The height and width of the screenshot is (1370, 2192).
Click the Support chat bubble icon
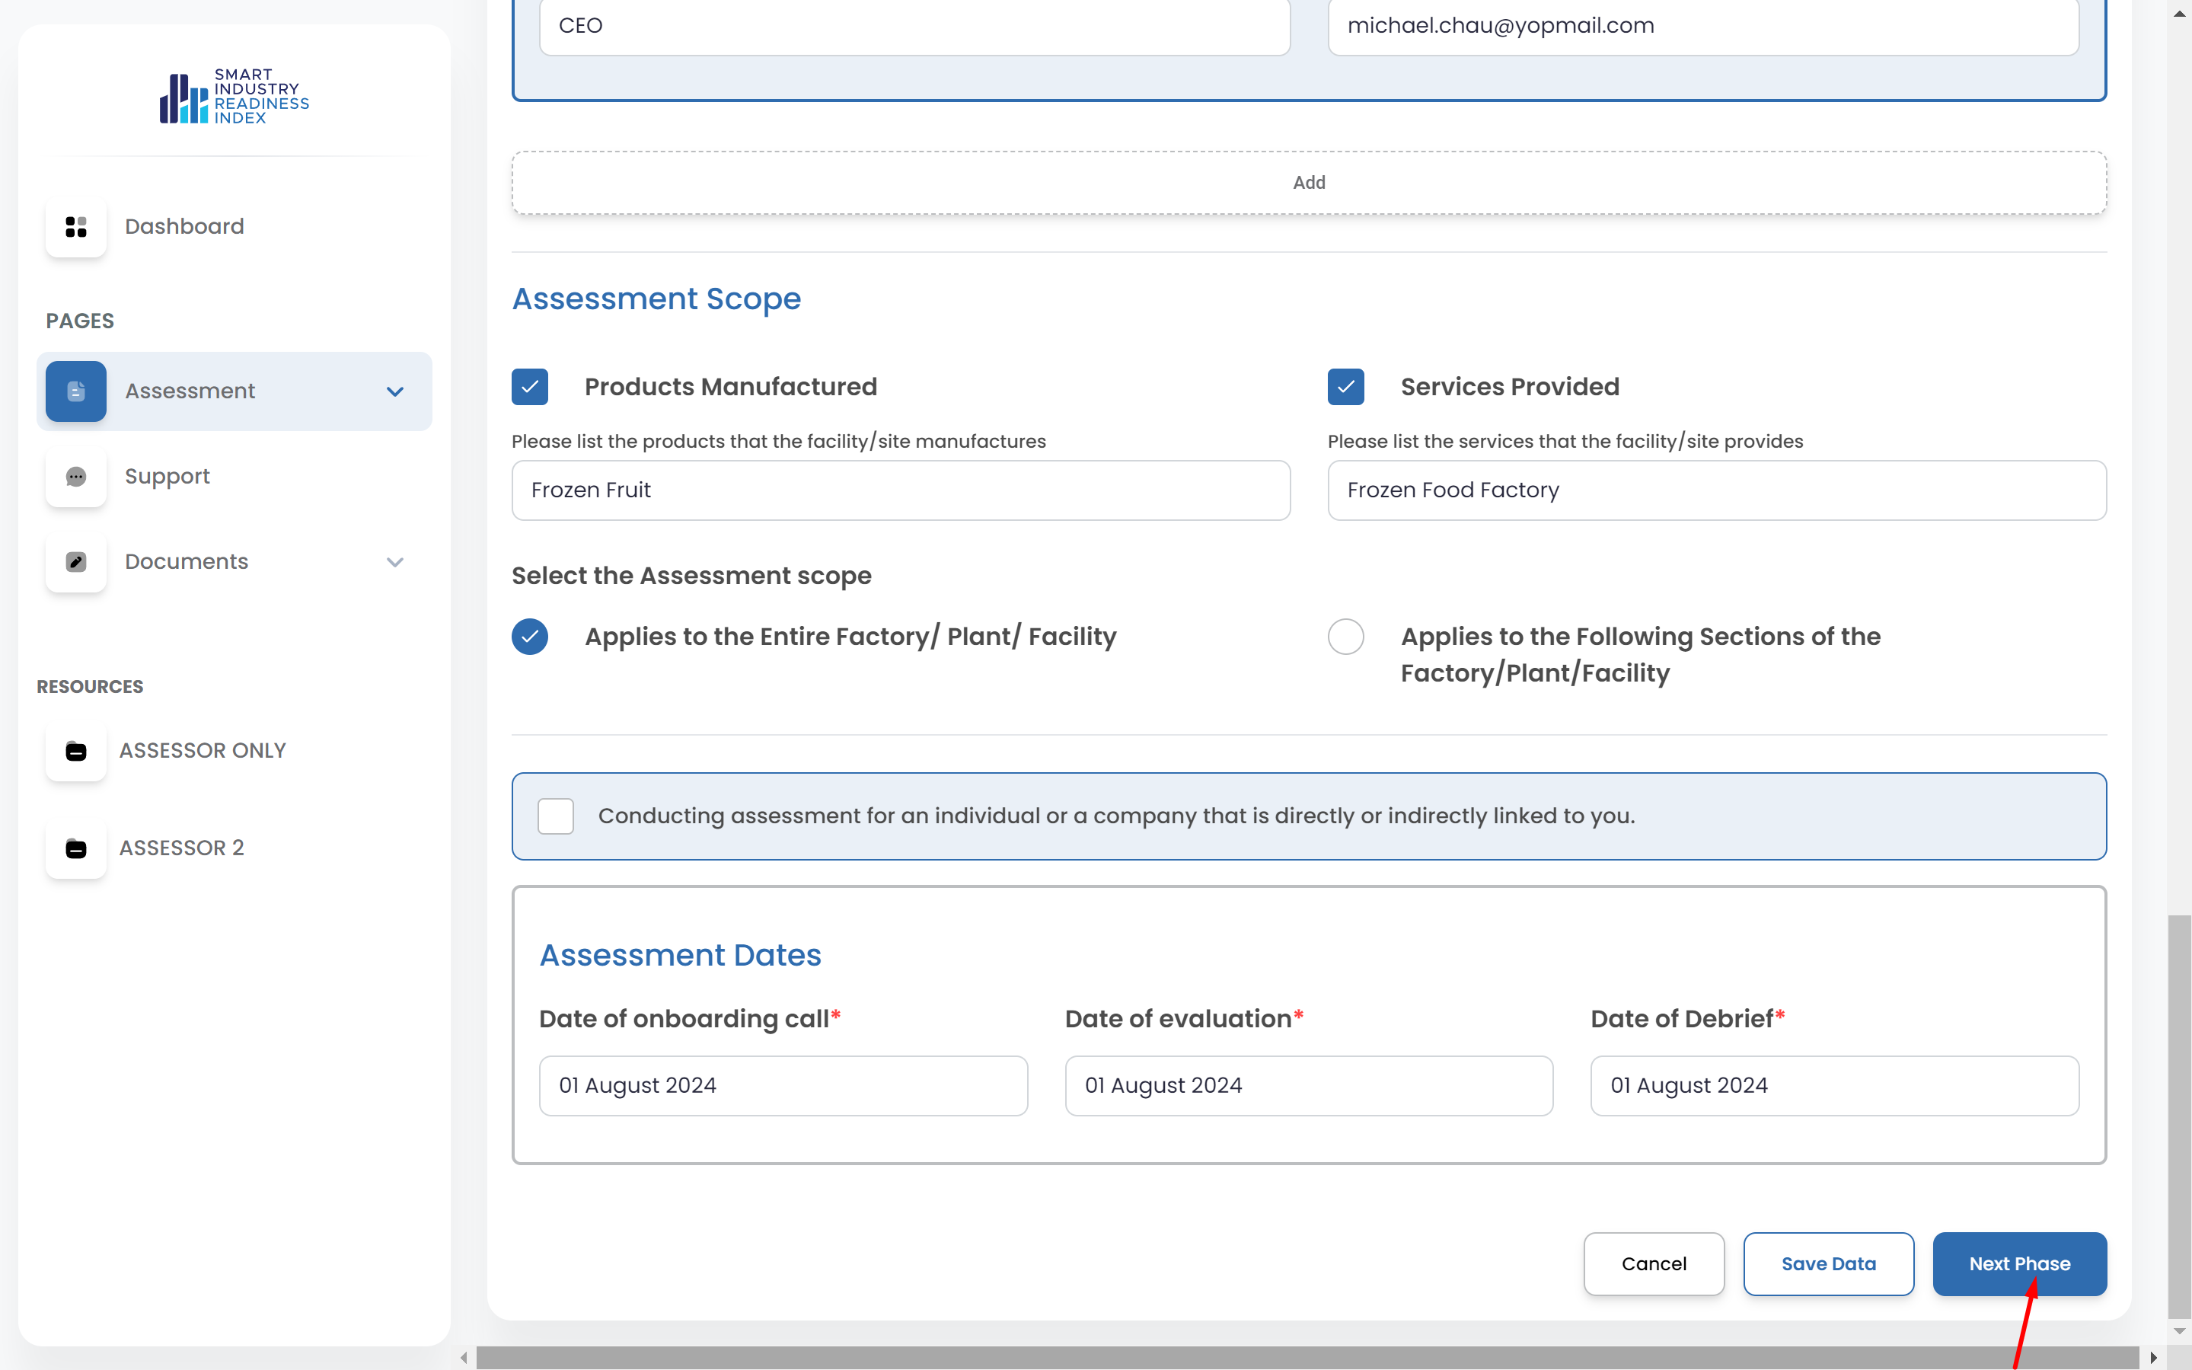76,477
